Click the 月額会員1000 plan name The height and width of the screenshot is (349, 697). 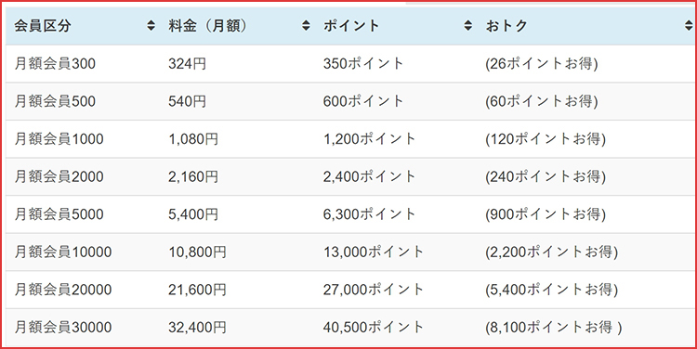(x=59, y=139)
